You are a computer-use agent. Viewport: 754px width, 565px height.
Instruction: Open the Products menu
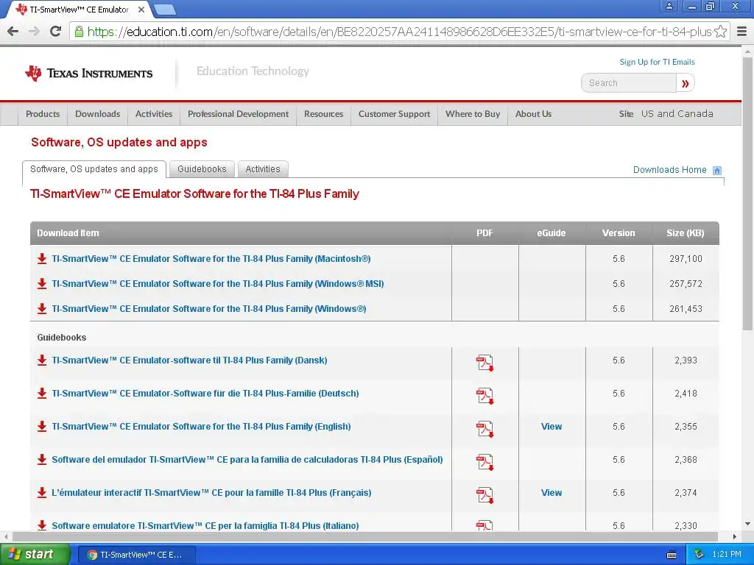pos(43,114)
